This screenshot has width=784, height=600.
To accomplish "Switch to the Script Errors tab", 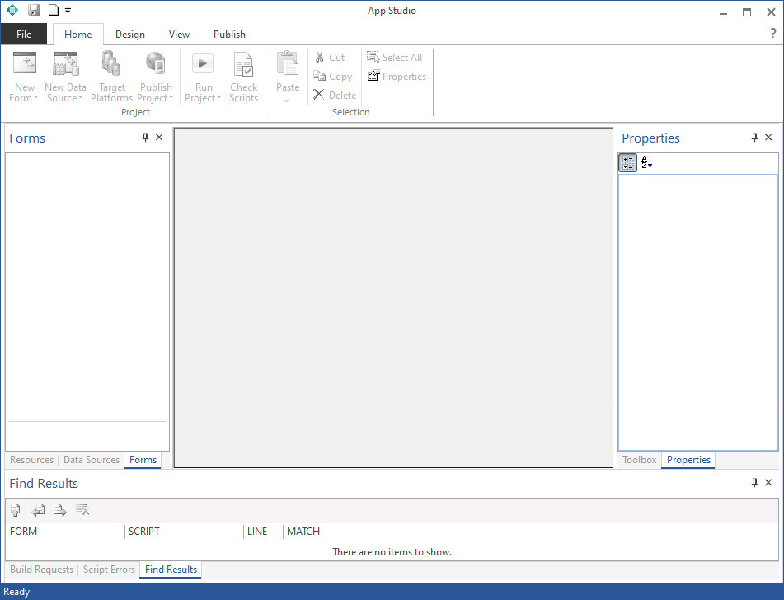I will click(109, 569).
